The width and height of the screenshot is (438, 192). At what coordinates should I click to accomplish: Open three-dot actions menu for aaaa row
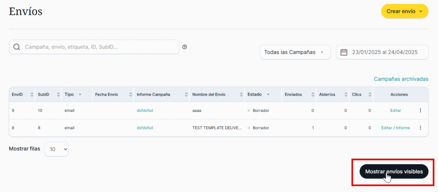tap(420, 111)
